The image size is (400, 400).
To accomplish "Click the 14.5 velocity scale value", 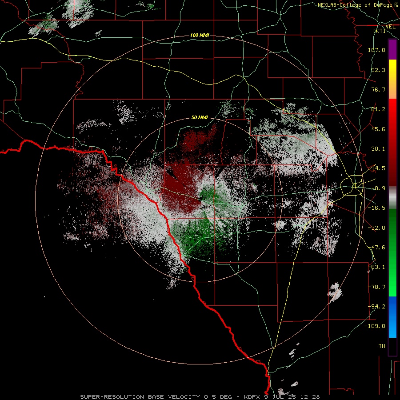I will [x=378, y=168].
